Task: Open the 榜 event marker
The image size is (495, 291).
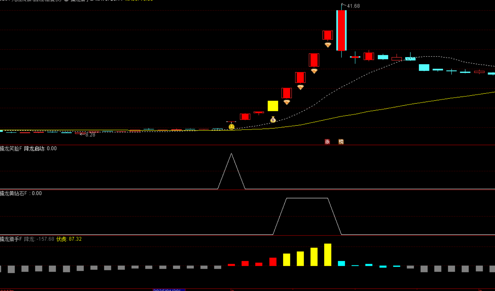Action: click(341, 142)
